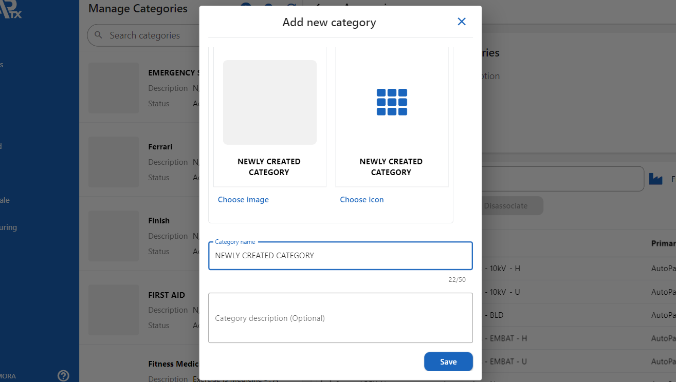This screenshot has width=676, height=382.
Task: Click the factory icon on the right
Action: [x=655, y=179]
